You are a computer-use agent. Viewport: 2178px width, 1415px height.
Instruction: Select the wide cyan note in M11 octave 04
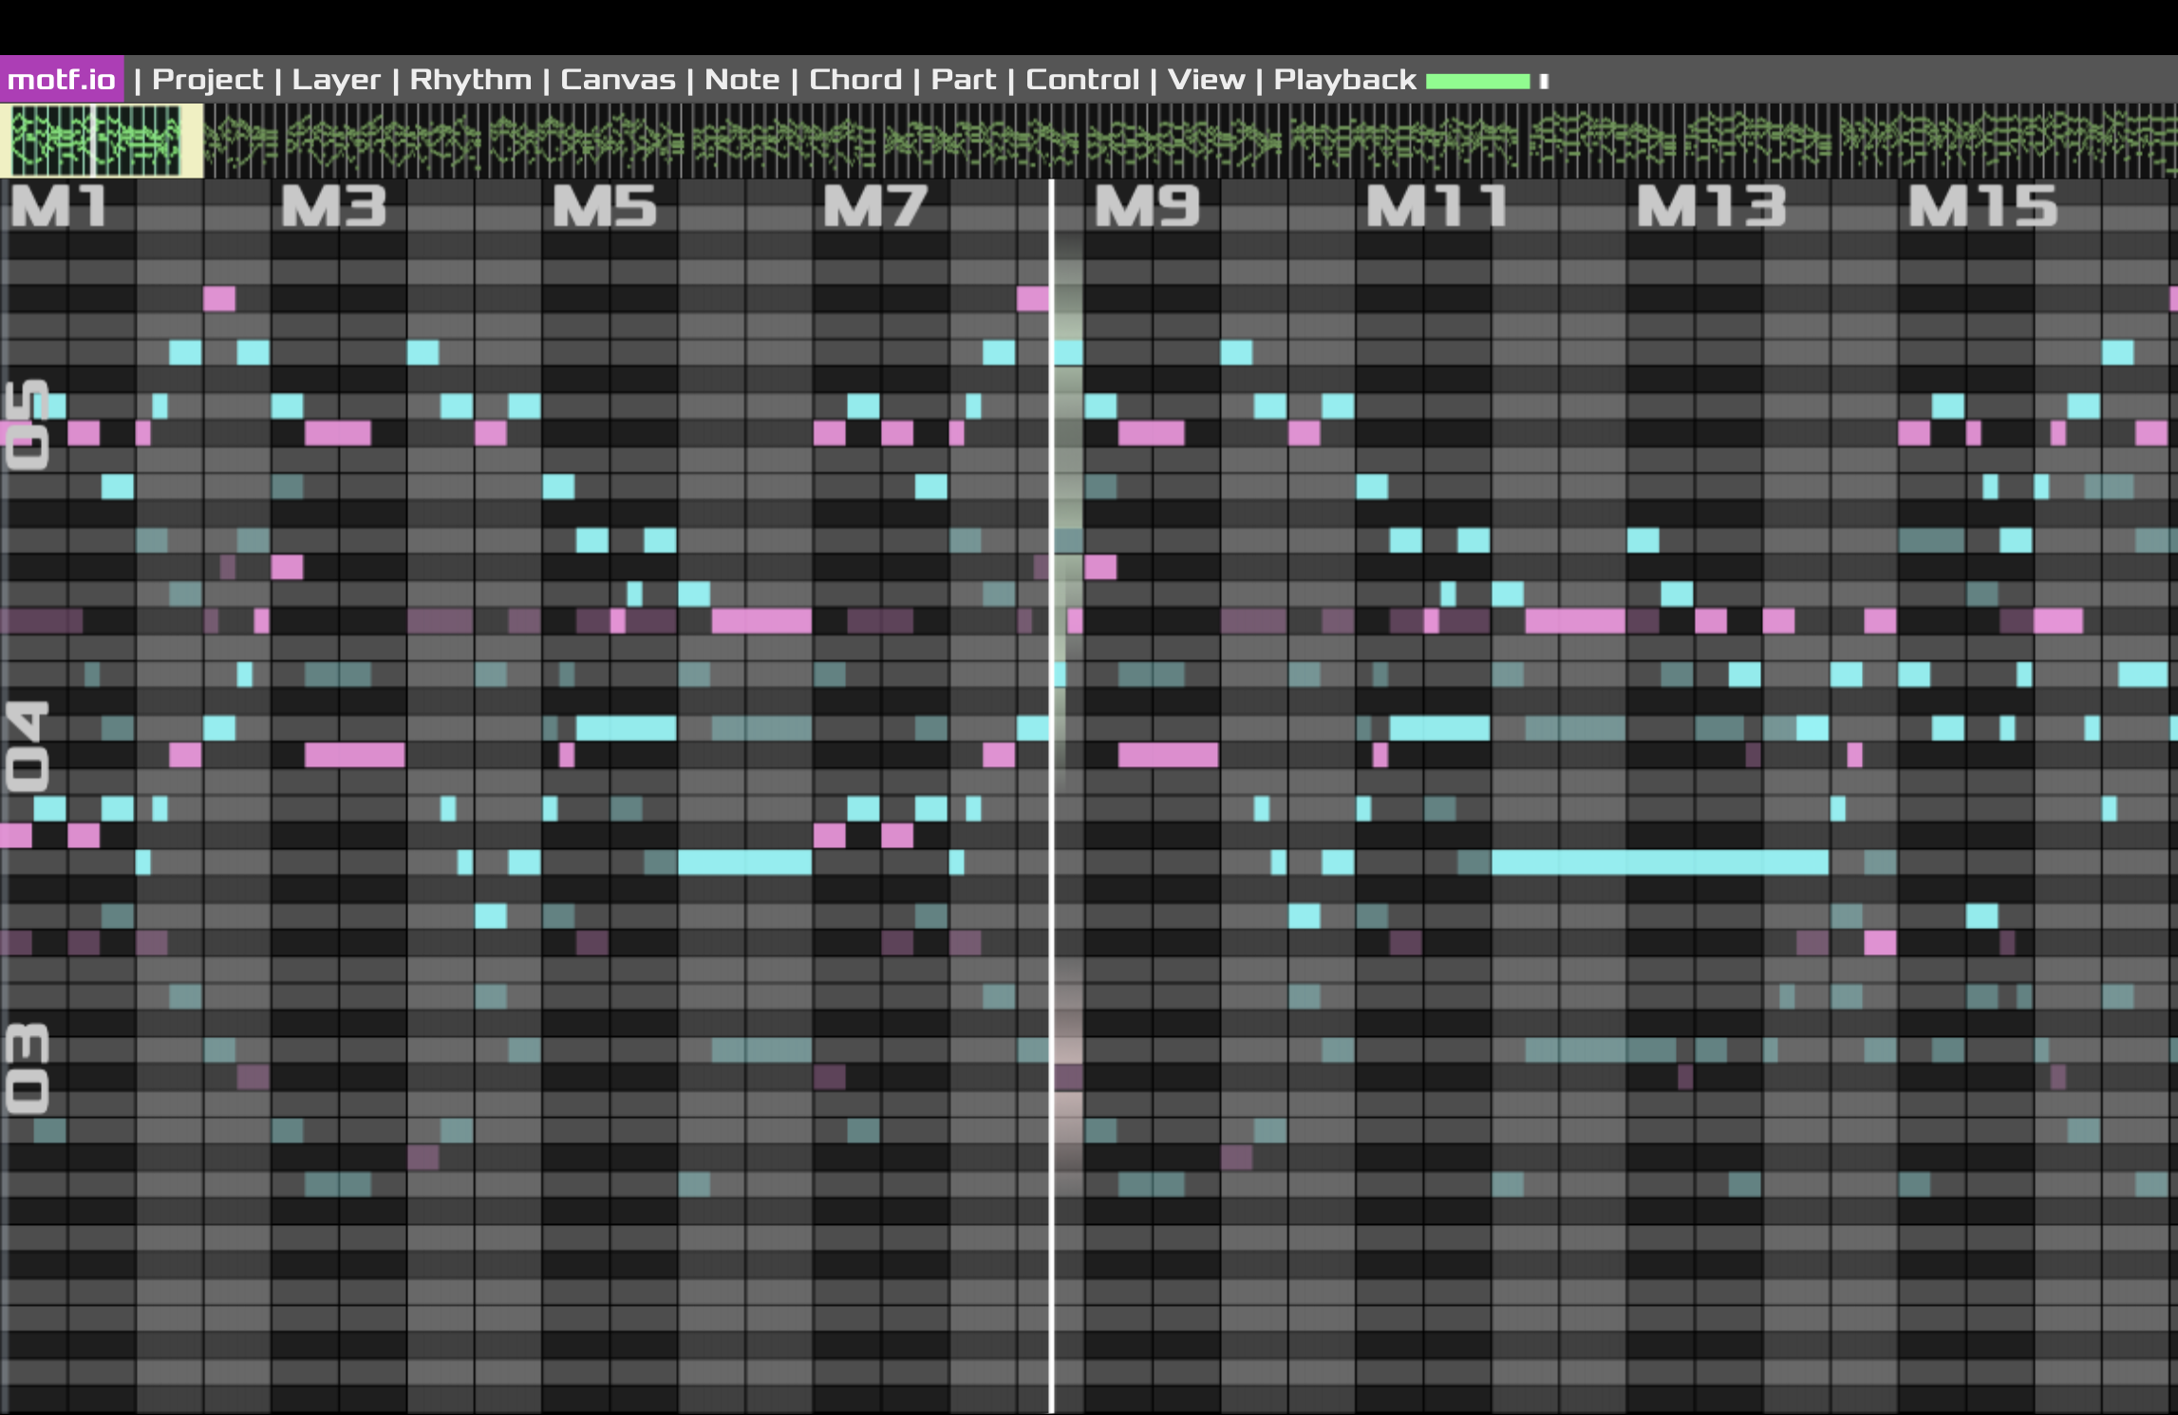[x=1439, y=728]
